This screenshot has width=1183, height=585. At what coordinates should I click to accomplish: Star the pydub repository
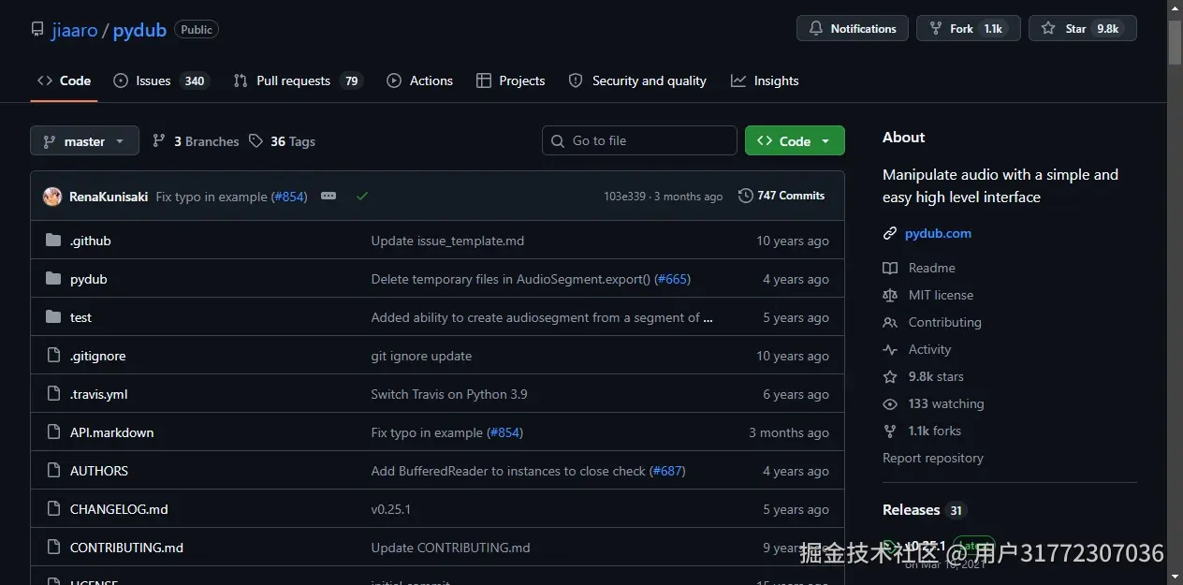point(1082,28)
